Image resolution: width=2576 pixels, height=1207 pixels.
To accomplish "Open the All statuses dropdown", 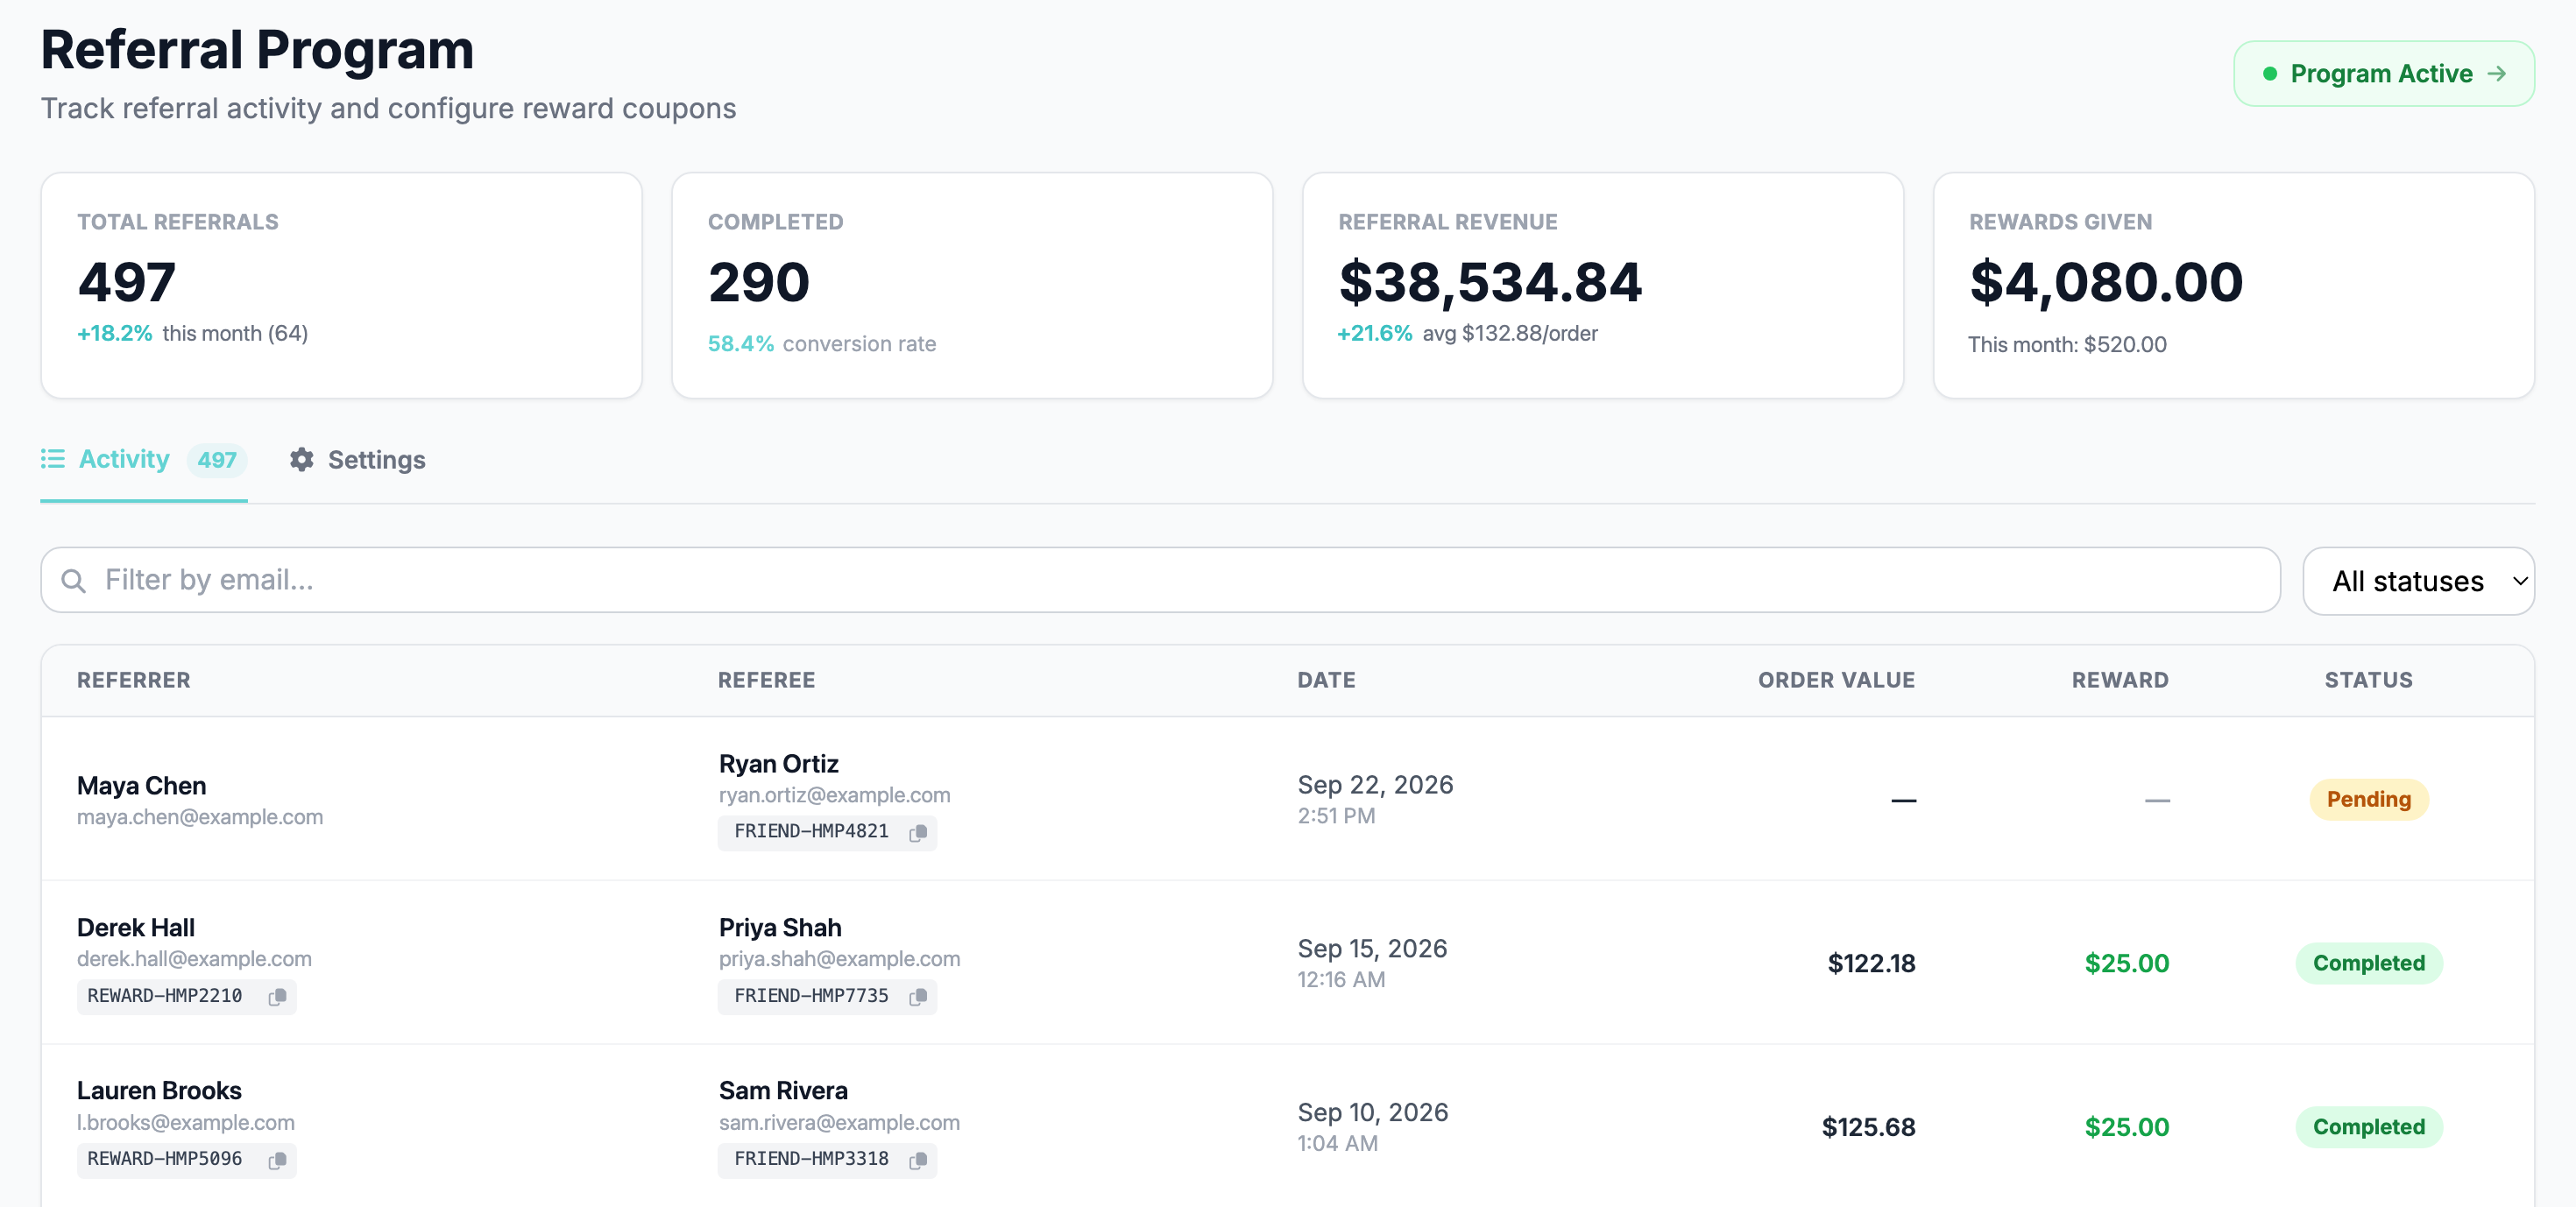I will click(2417, 581).
